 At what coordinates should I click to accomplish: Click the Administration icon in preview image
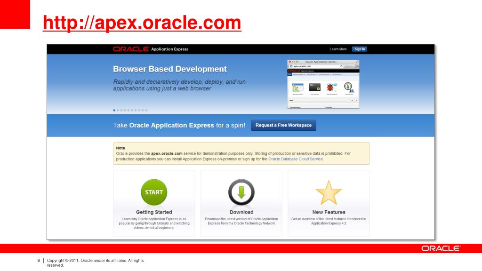pyautogui.click(x=349, y=88)
